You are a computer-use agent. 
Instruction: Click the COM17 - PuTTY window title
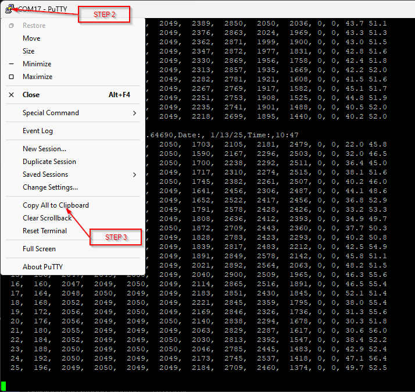42,9
